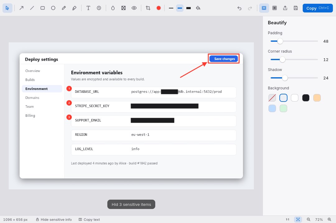
Task: Click the share upload icon
Action: [x=285, y=8]
